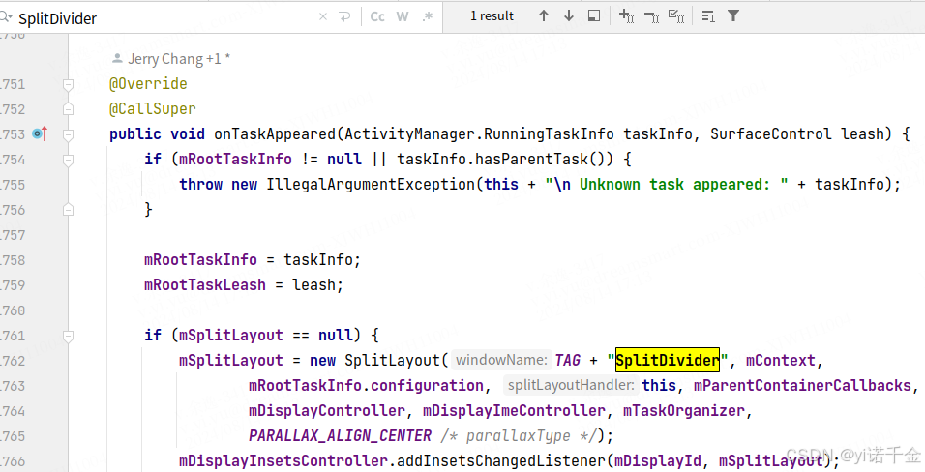Click mTaskOrganizer argument
The width and height of the screenshot is (925, 472).
(684, 411)
